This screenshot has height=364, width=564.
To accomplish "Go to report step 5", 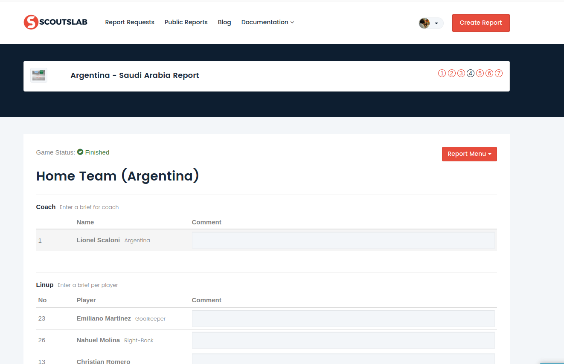I will (x=480, y=73).
